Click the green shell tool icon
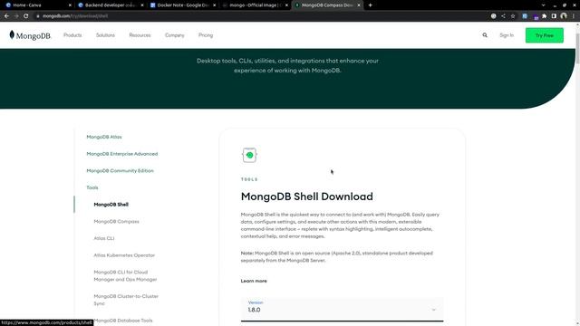This screenshot has width=580, height=326. [x=249, y=155]
